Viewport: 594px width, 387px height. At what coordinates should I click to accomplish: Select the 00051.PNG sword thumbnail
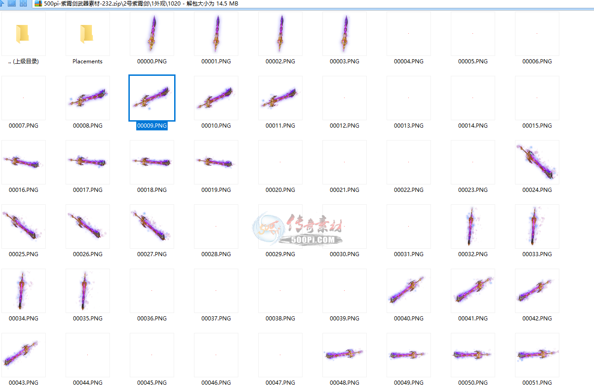pyautogui.click(x=537, y=355)
